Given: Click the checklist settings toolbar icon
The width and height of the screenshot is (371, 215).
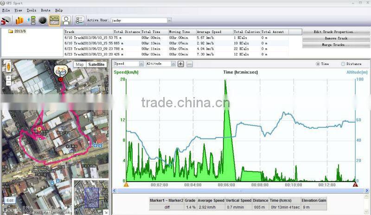Looking at the screenshot, I should click(x=79, y=20).
